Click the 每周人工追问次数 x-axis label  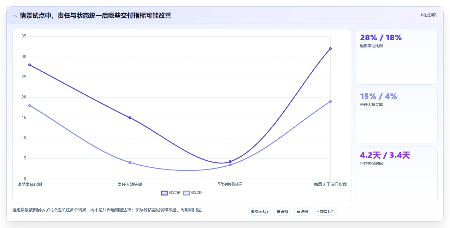(330, 184)
